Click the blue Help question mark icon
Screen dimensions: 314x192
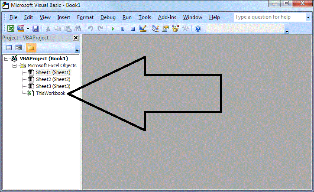[x=198, y=29]
